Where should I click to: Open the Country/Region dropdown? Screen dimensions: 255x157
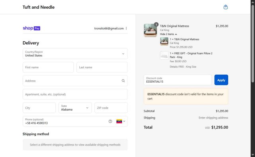pyautogui.click(x=75, y=54)
